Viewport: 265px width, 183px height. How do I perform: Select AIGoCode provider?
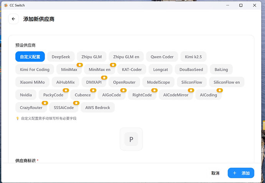click(111, 95)
